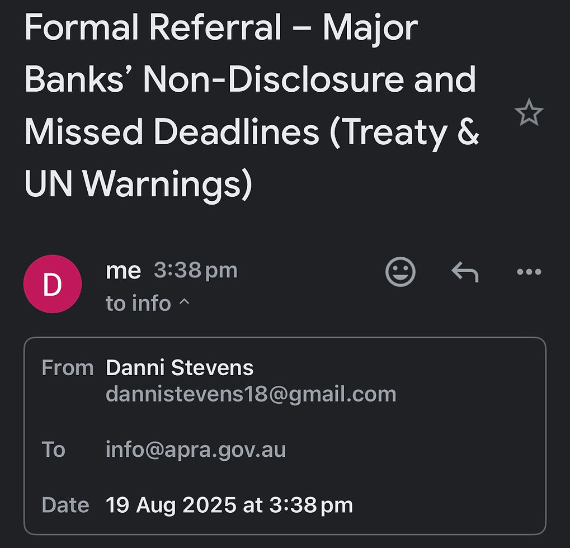Tap the "UN Warnings)" subject text
The height and width of the screenshot is (548, 570).
tap(138, 184)
